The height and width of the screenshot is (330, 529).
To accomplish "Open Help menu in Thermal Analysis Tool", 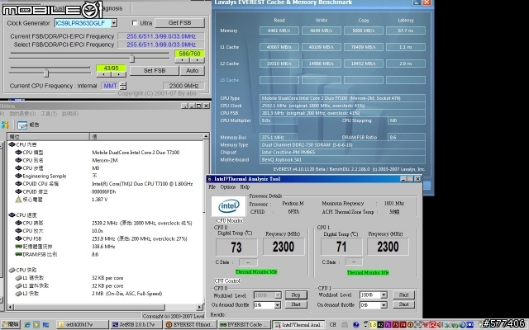I will 245,187.
